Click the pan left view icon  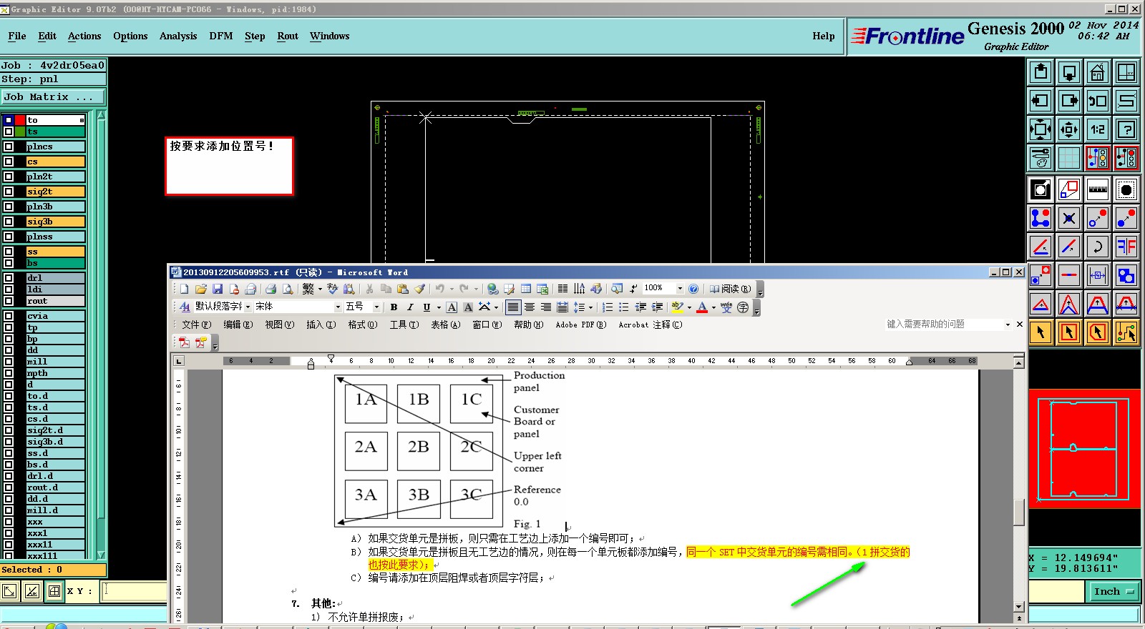[1041, 101]
